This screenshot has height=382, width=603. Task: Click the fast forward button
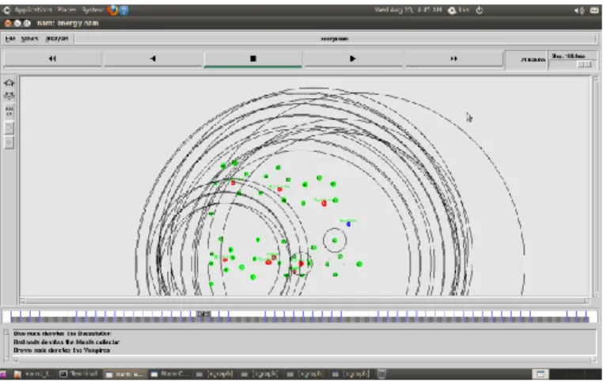pos(453,59)
